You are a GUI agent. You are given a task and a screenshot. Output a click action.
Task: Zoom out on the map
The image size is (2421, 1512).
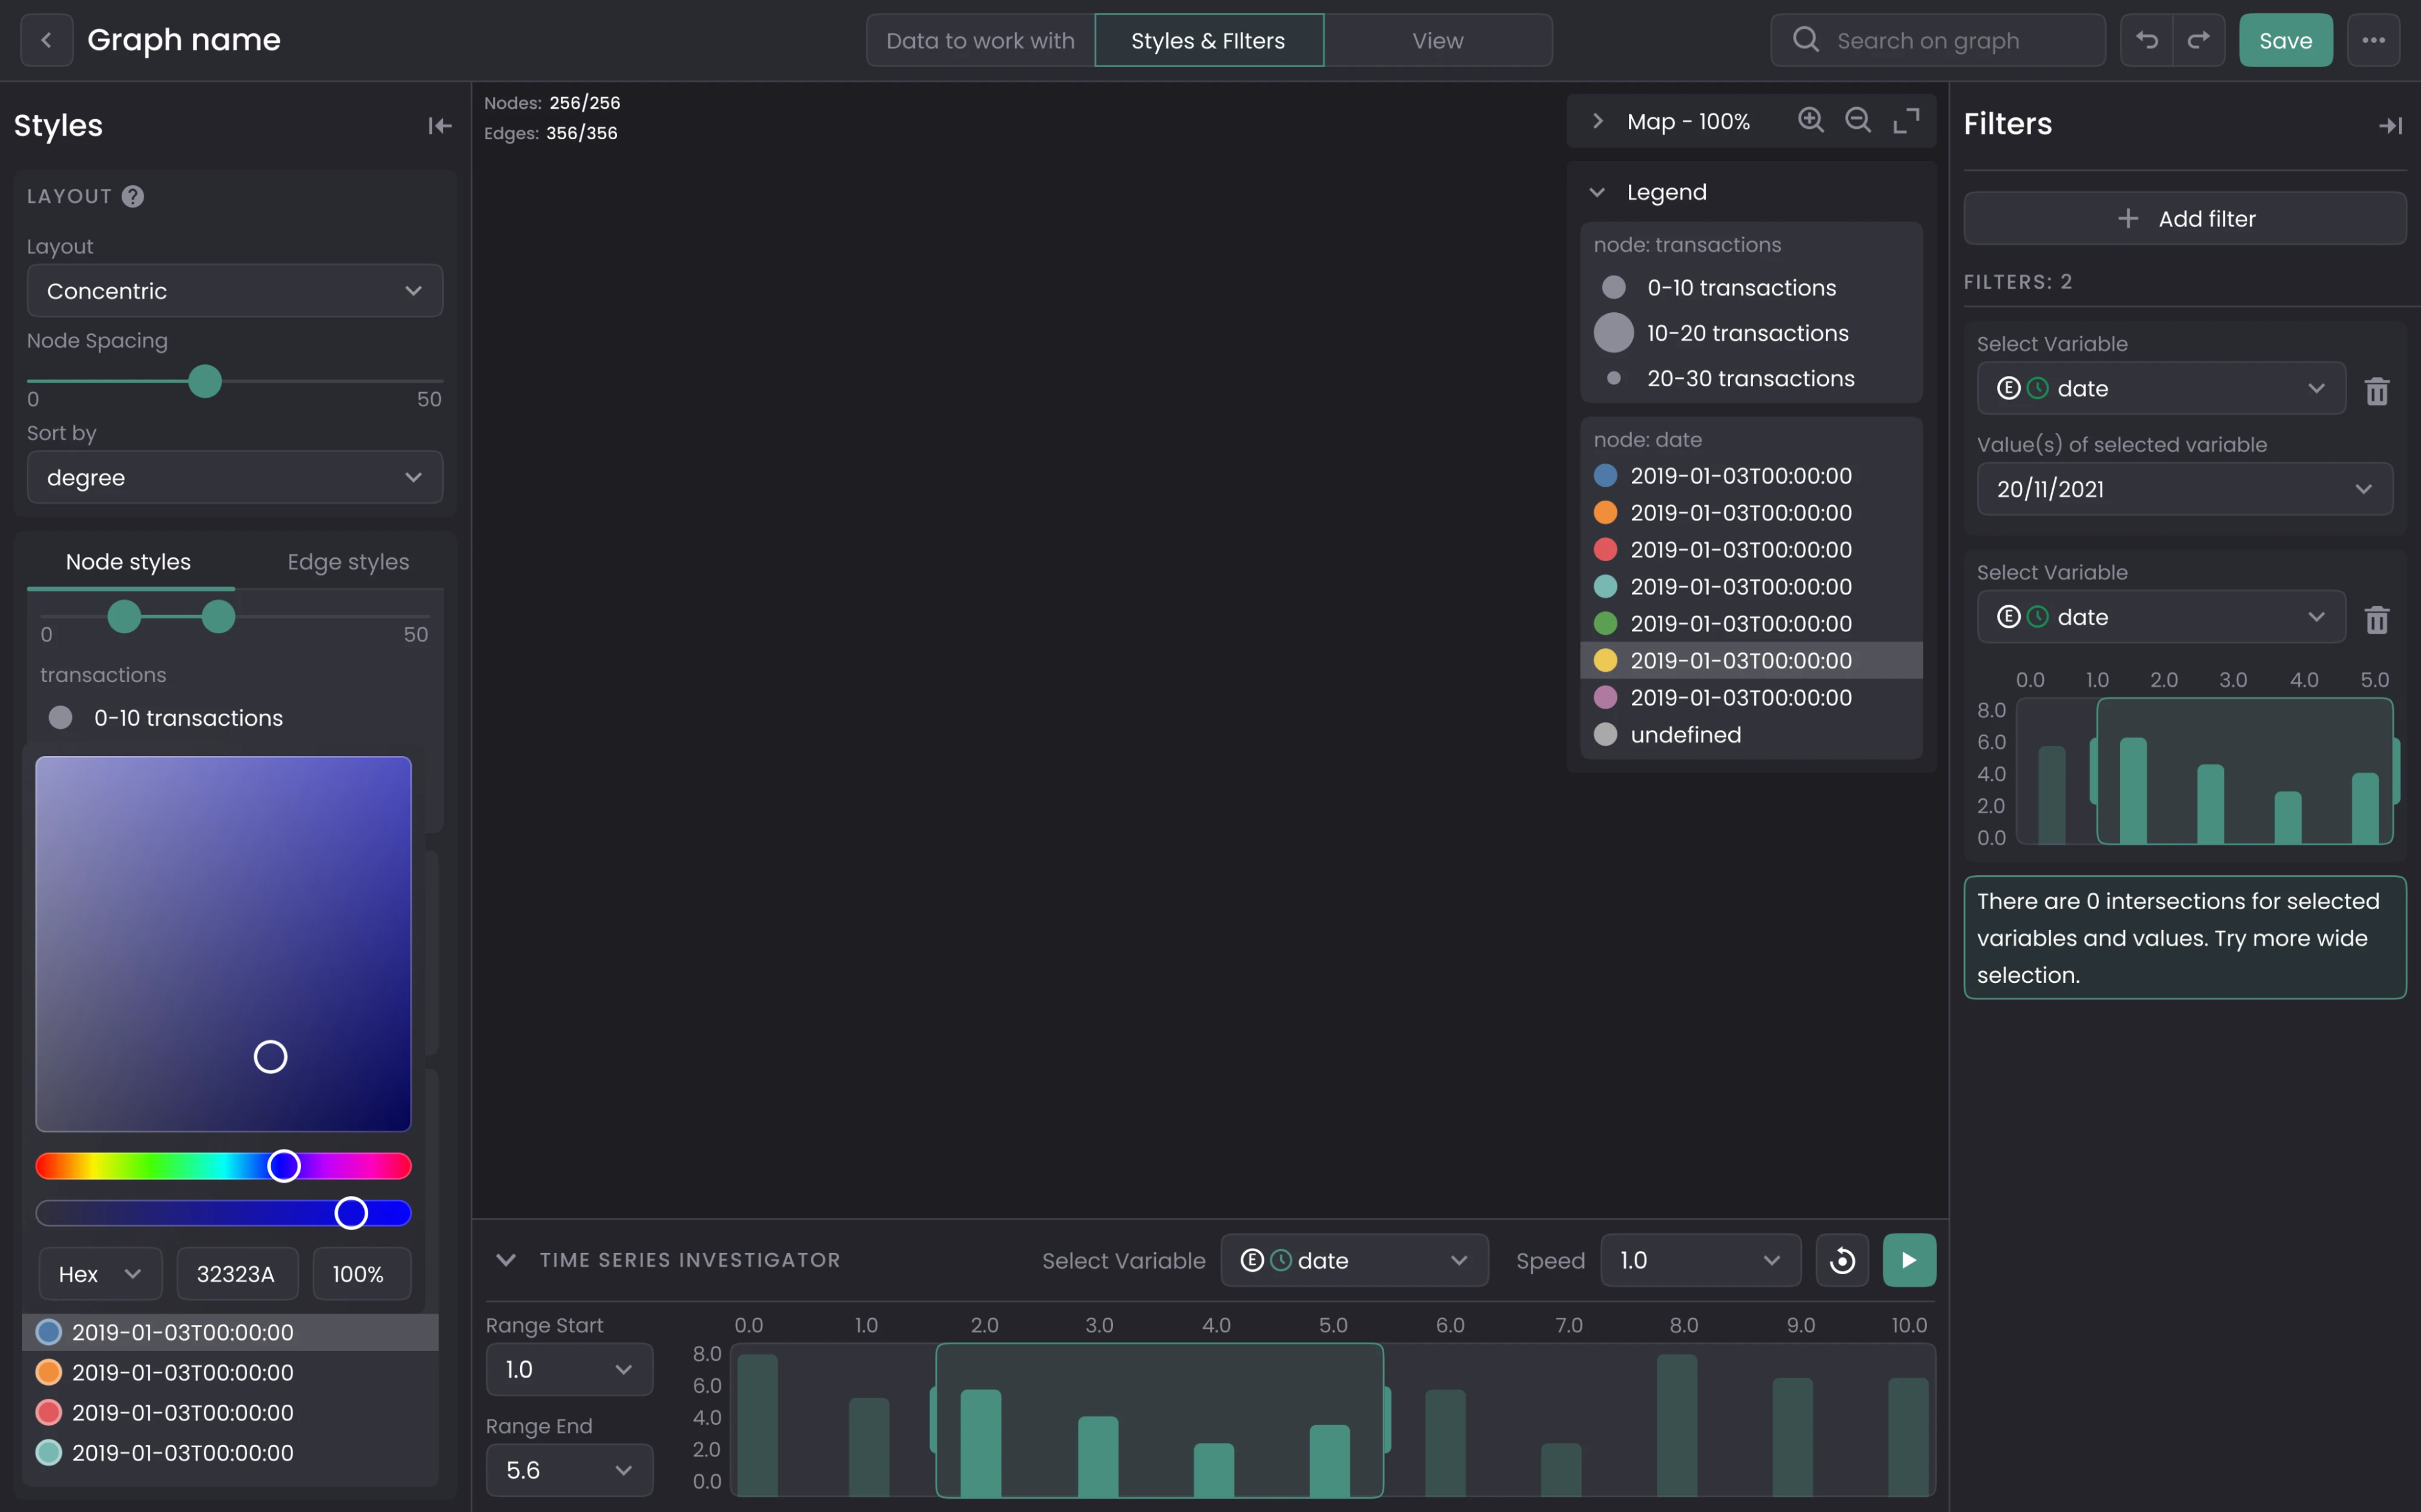[x=1858, y=120]
